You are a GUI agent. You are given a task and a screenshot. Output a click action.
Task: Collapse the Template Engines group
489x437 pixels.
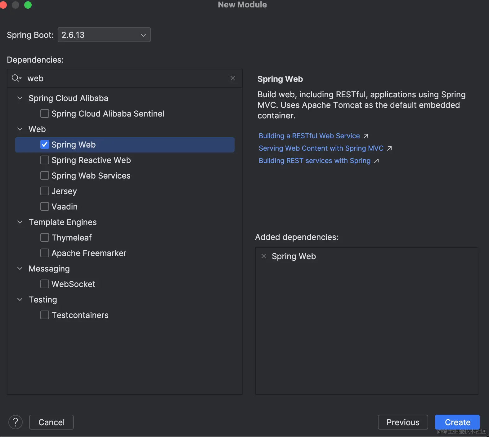click(x=20, y=222)
